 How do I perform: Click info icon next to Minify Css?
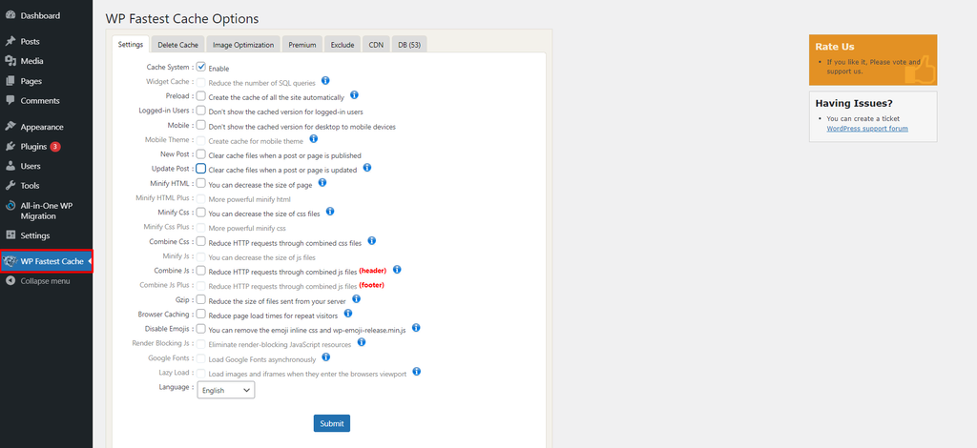point(330,212)
